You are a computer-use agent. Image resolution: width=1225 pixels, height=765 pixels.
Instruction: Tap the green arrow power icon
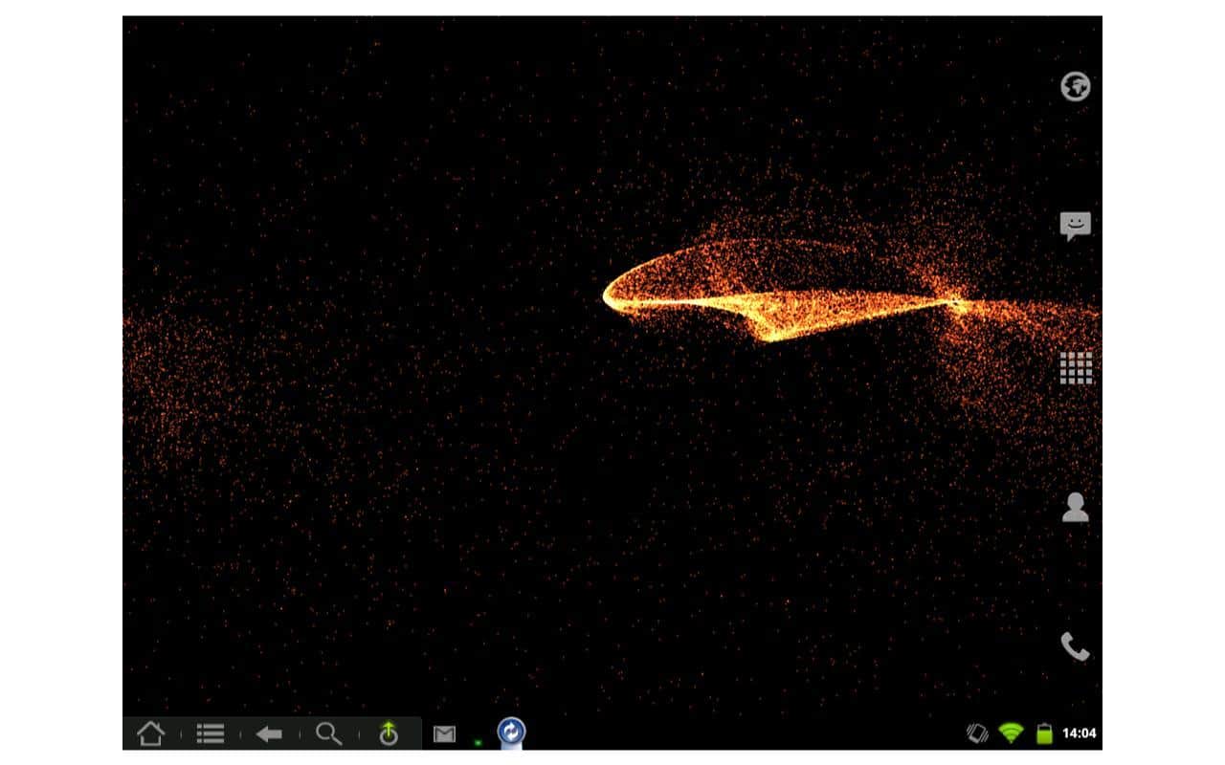(388, 733)
